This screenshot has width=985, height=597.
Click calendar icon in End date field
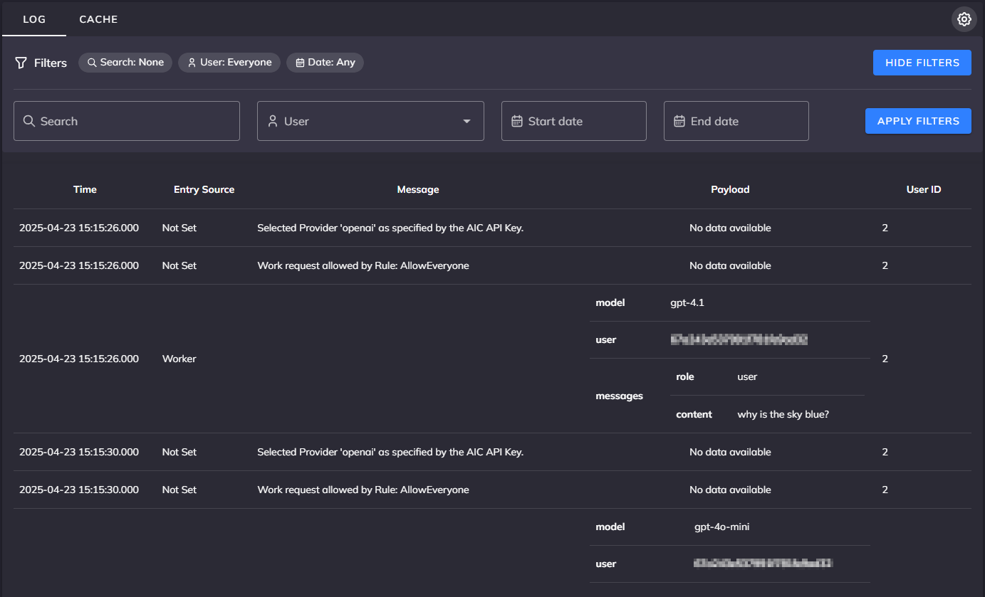[679, 121]
